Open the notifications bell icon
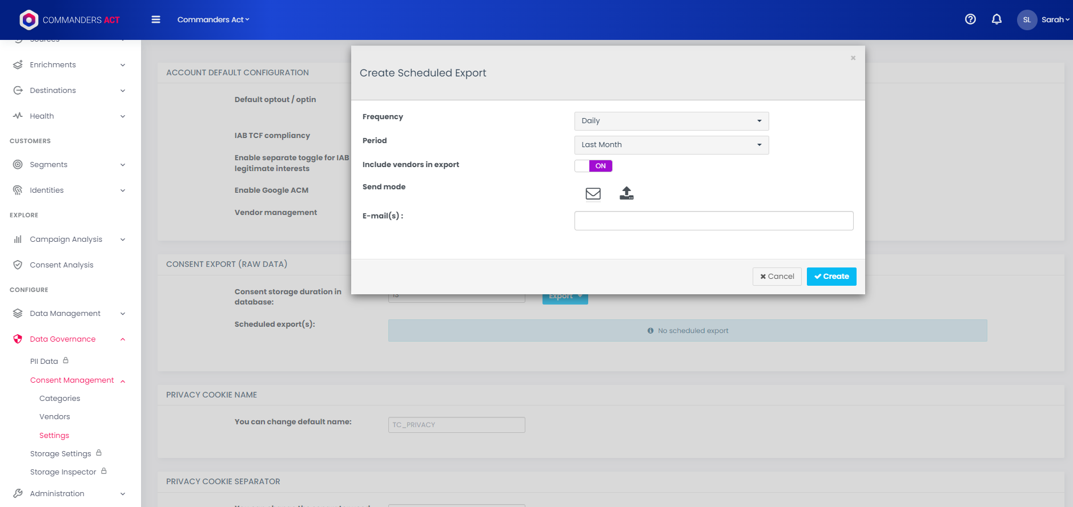This screenshot has height=507, width=1073. (x=996, y=19)
